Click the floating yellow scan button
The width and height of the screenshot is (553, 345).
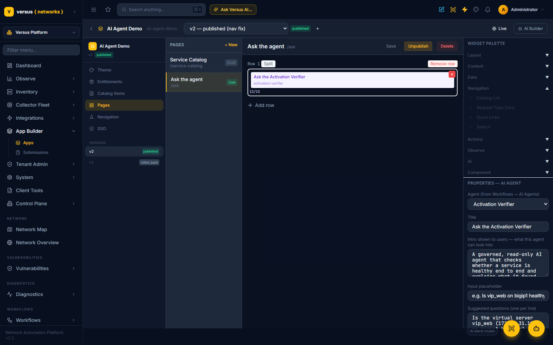(512, 328)
